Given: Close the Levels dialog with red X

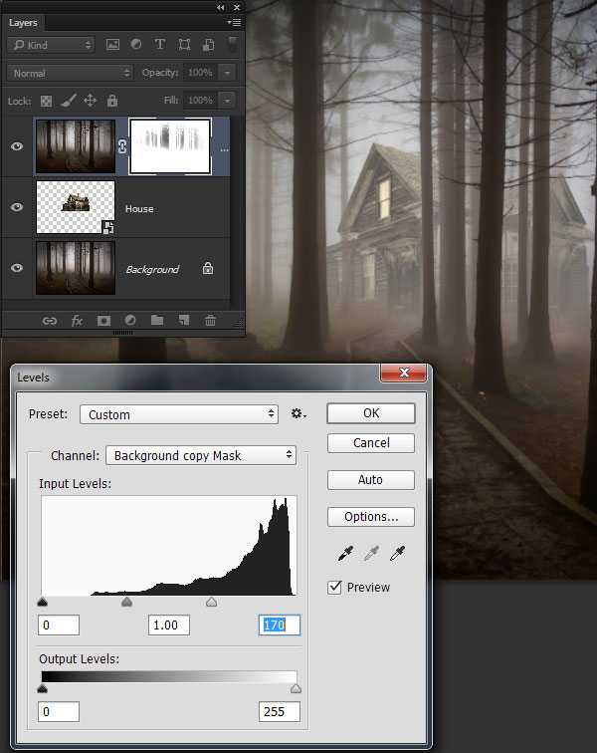Looking at the screenshot, I should [404, 373].
